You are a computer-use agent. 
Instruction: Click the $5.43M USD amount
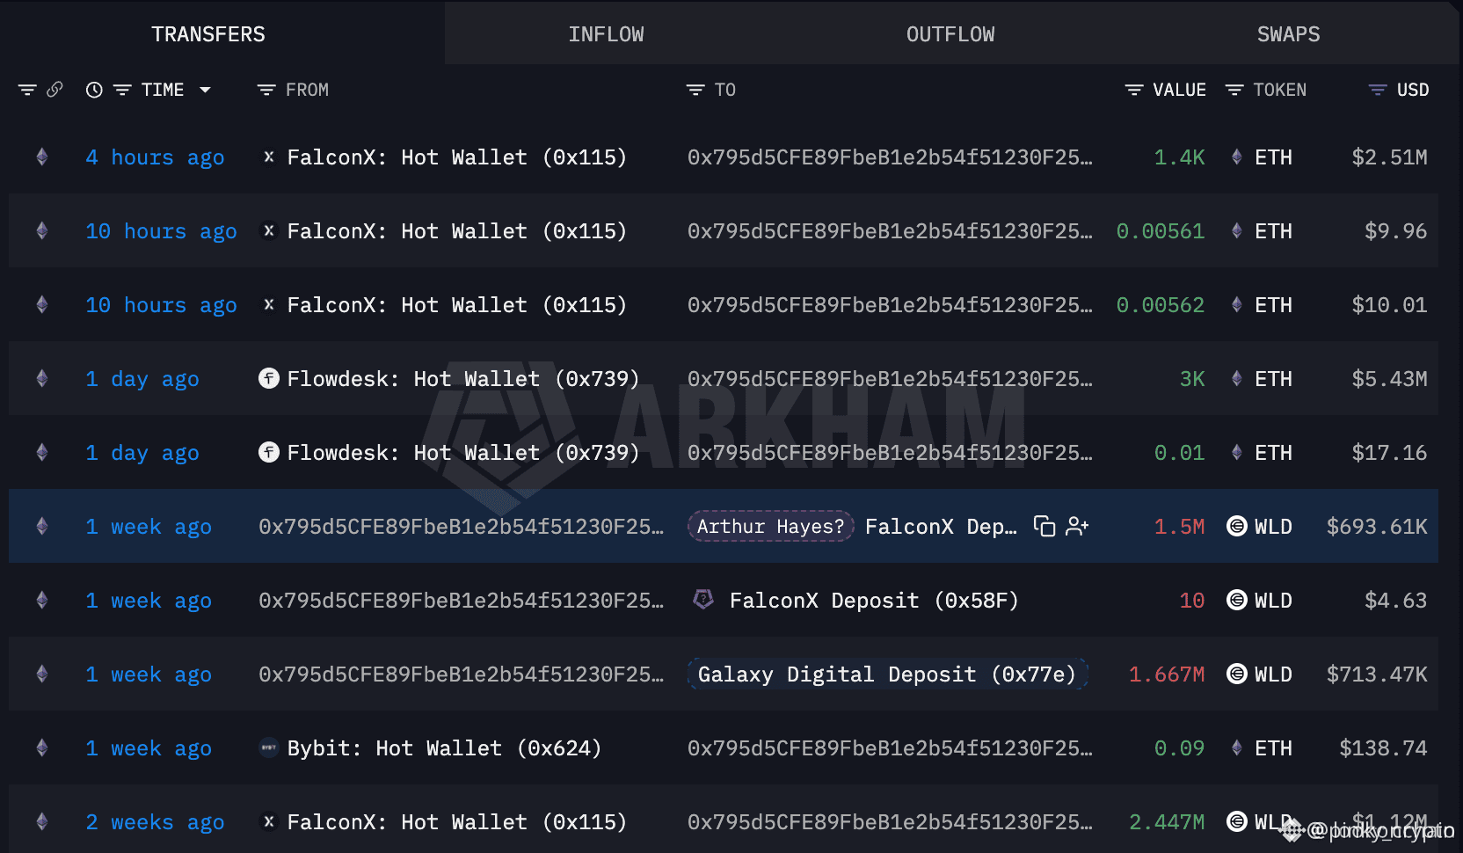[x=1389, y=379]
